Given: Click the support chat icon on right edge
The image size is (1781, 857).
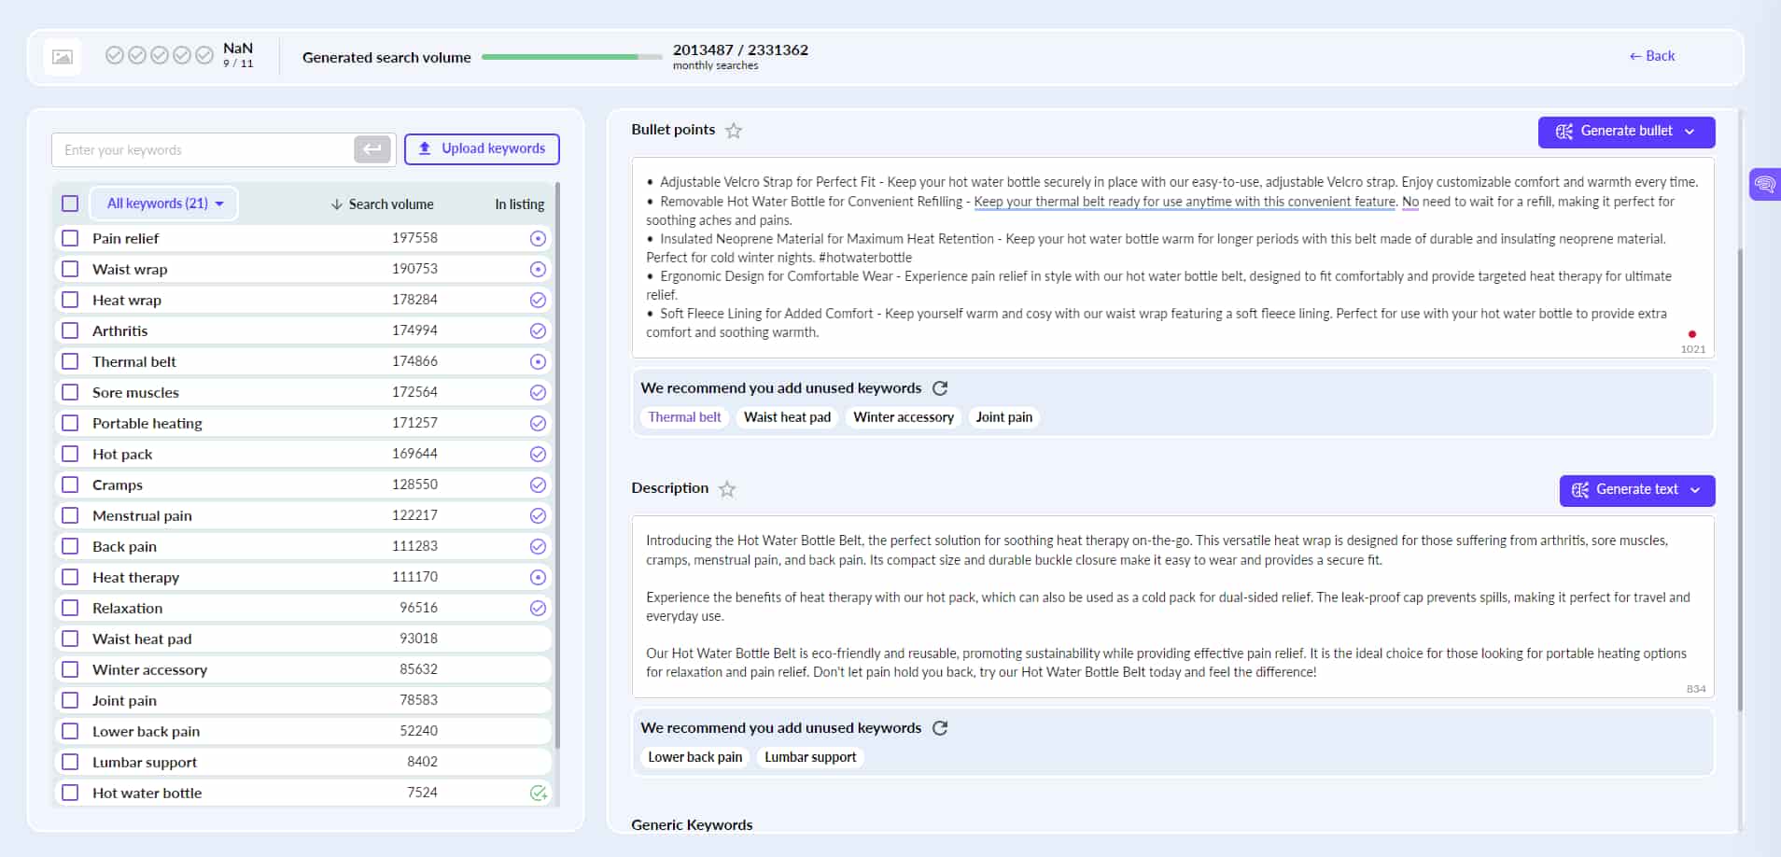Looking at the screenshot, I should (1766, 184).
